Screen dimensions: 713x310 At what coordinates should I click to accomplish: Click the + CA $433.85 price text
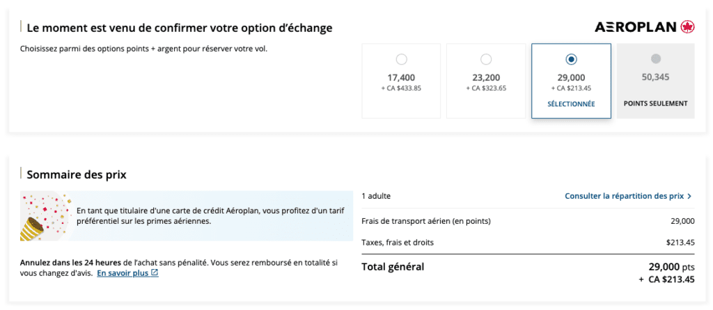coord(401,88)
